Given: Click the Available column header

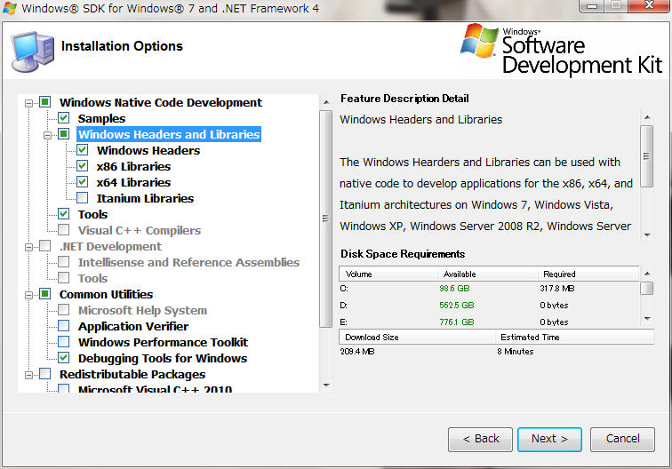Looking at the screenshot, I should pos(488,274).
